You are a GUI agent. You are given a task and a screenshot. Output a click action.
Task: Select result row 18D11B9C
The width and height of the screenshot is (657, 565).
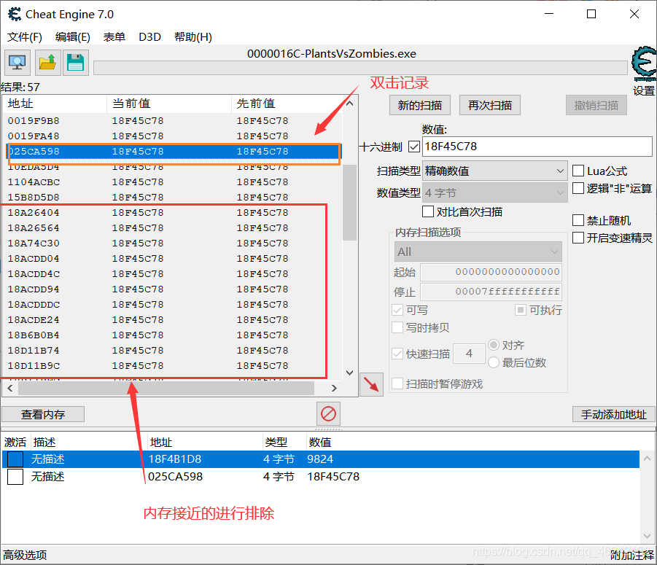pyautogui.click(x=172, y=366)
